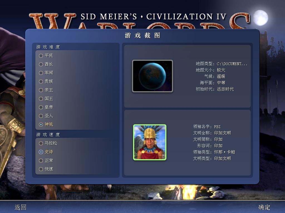Screen dimensions: 285x213
Task: Choose 快速 game speed
Action: tap(46, 169)
